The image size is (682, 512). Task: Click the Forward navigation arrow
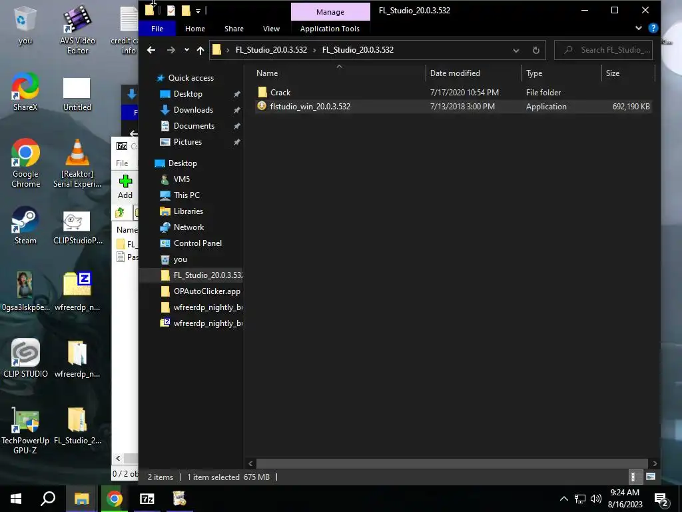point(171,50)
